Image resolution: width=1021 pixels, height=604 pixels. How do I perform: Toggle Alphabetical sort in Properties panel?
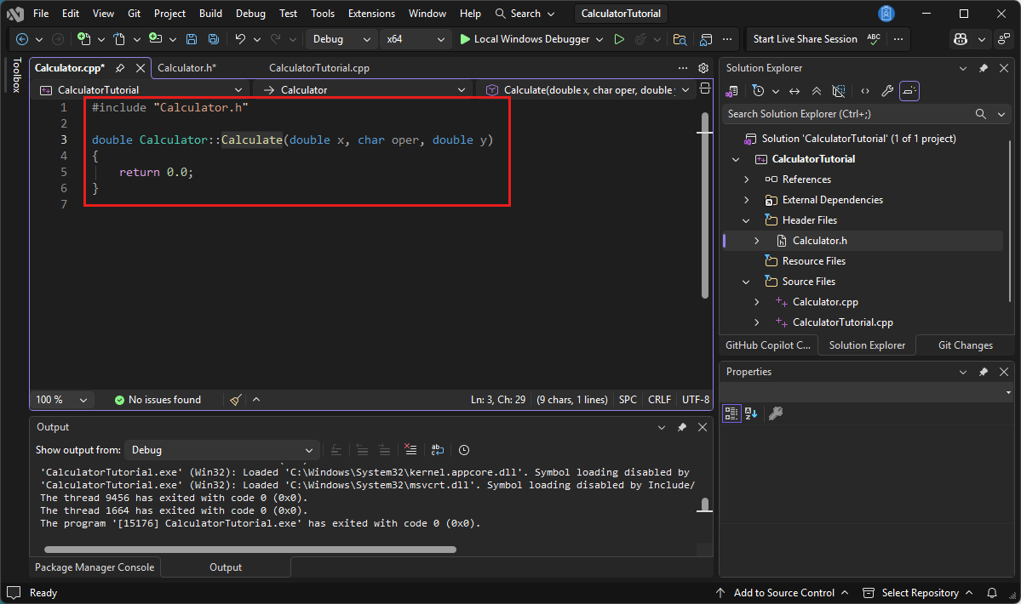[x=751, y=413]
